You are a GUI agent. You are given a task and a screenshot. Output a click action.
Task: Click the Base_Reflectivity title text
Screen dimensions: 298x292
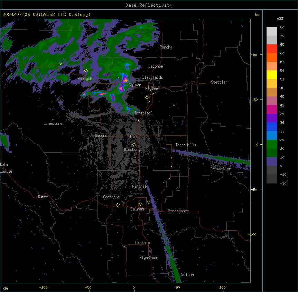point(149,5)
